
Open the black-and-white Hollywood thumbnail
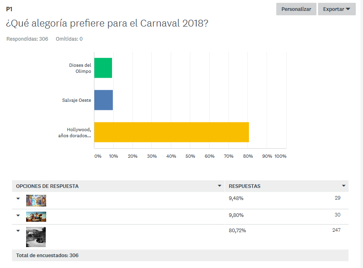tap(36, 237)
